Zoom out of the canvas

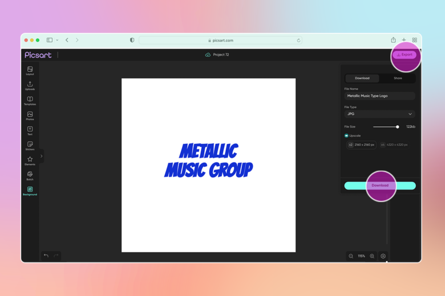351,256
